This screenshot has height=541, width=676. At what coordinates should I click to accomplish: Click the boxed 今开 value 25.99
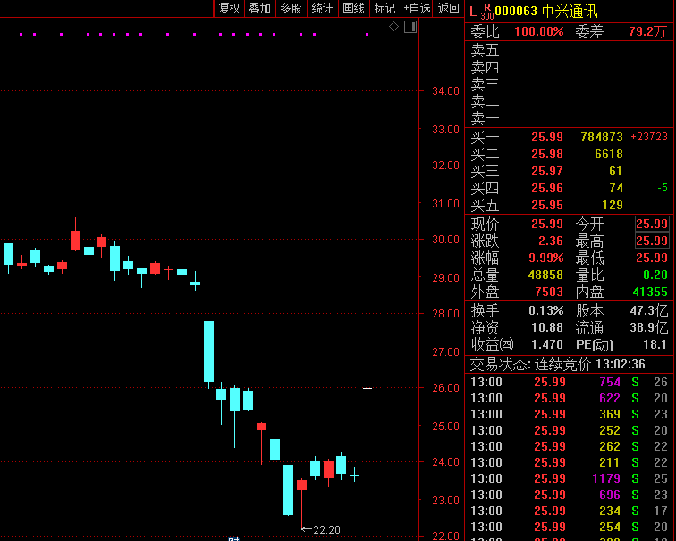click(652, 224)
